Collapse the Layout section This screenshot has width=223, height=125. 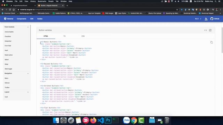pos(28,92)
